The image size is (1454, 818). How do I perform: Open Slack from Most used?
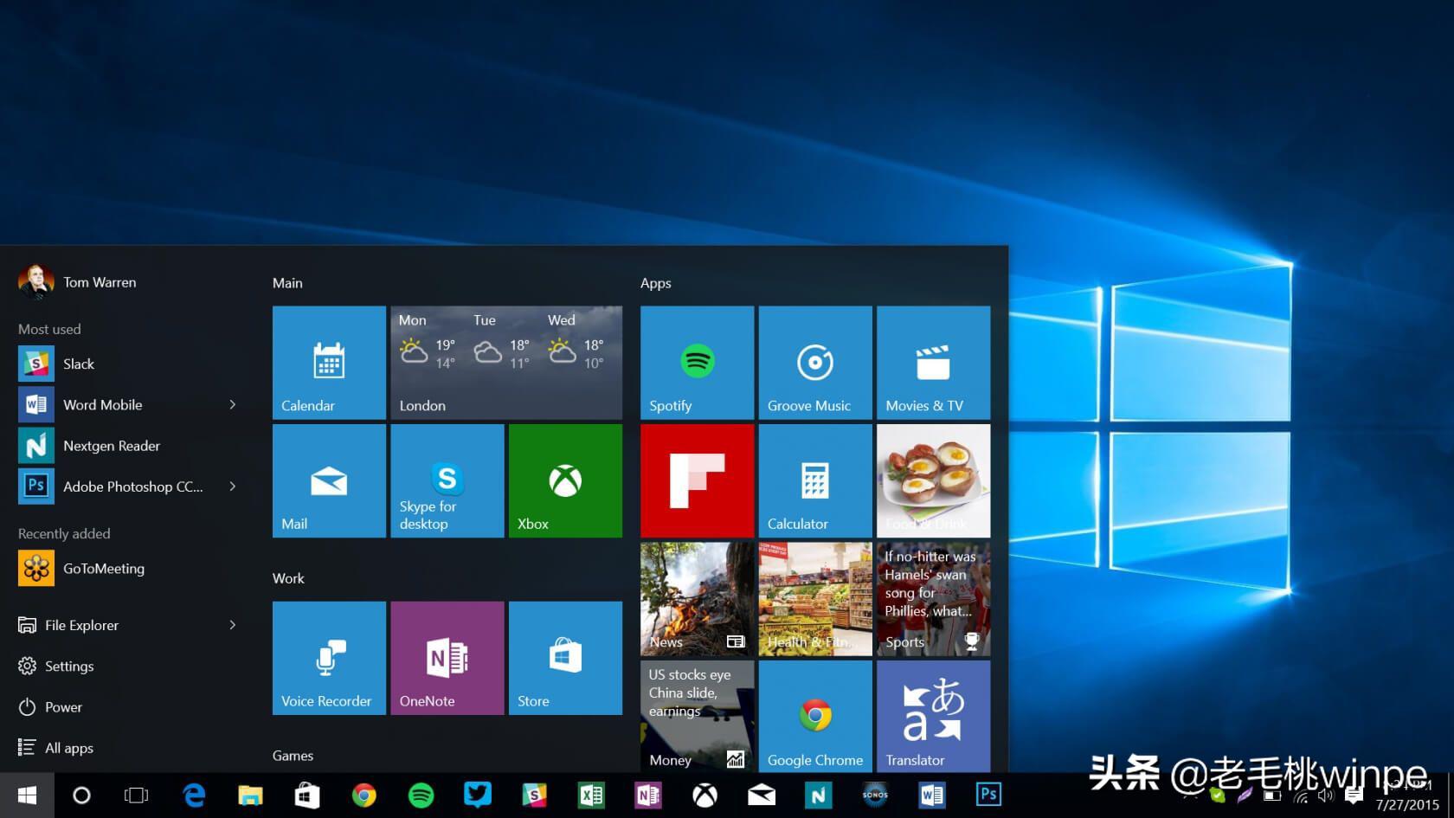click(78, 364)
